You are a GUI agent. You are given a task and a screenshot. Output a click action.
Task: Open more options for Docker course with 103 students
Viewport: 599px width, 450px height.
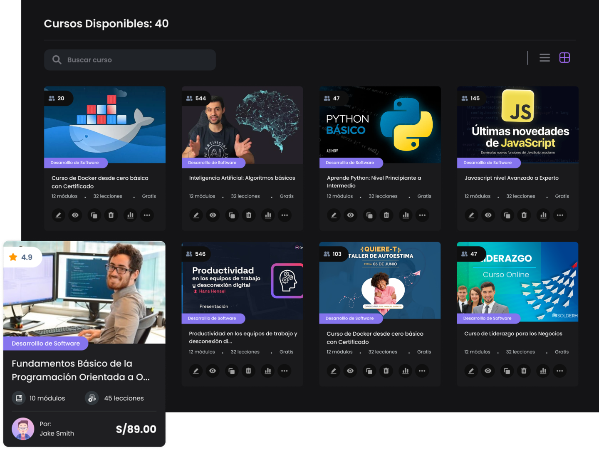pos(422,371)
